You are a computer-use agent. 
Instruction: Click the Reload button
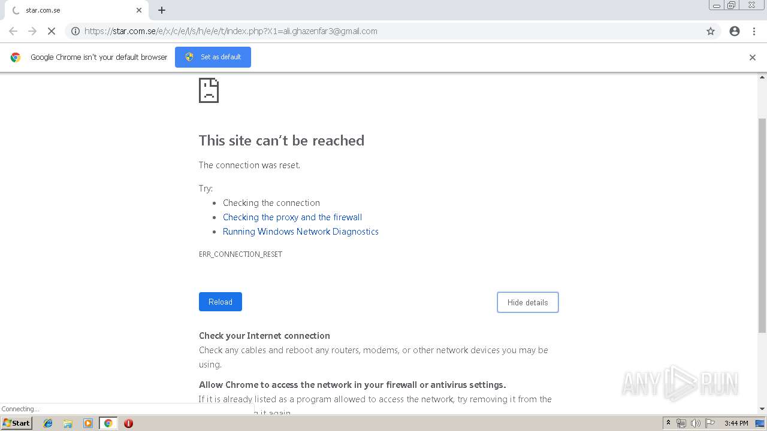click(221, 302)
